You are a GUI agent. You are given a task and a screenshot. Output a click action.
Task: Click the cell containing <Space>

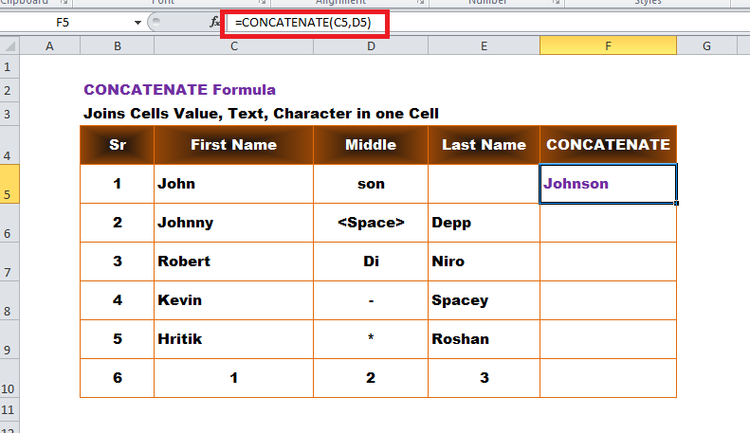pos(371,223)
